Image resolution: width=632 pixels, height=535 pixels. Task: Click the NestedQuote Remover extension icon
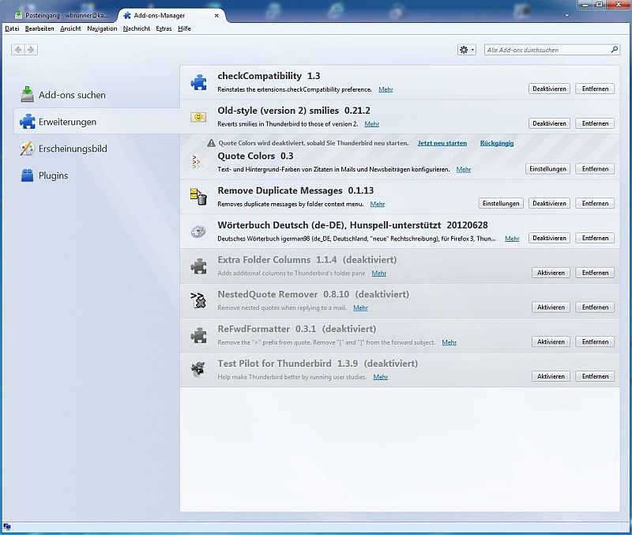[197, 300]
